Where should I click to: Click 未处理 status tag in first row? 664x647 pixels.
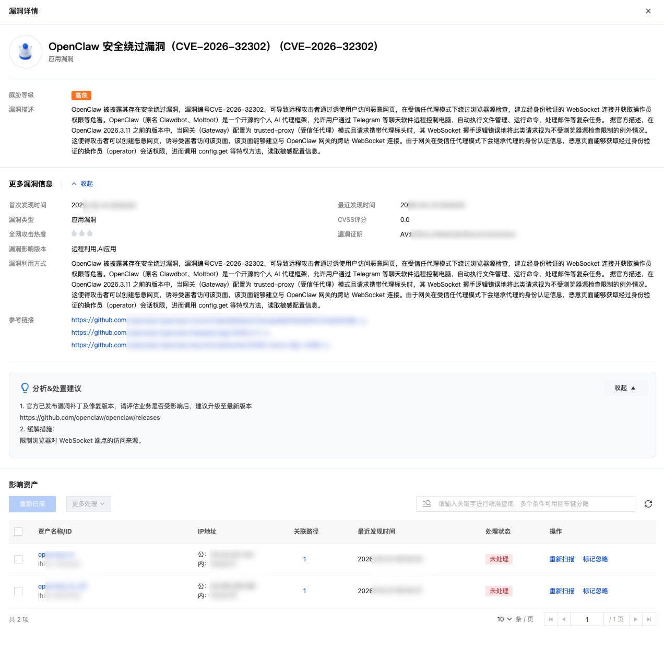(499, 559)
